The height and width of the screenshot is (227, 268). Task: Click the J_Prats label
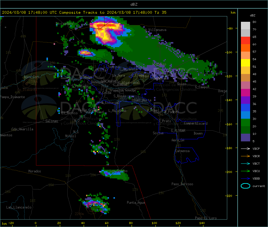coord(165,121)
